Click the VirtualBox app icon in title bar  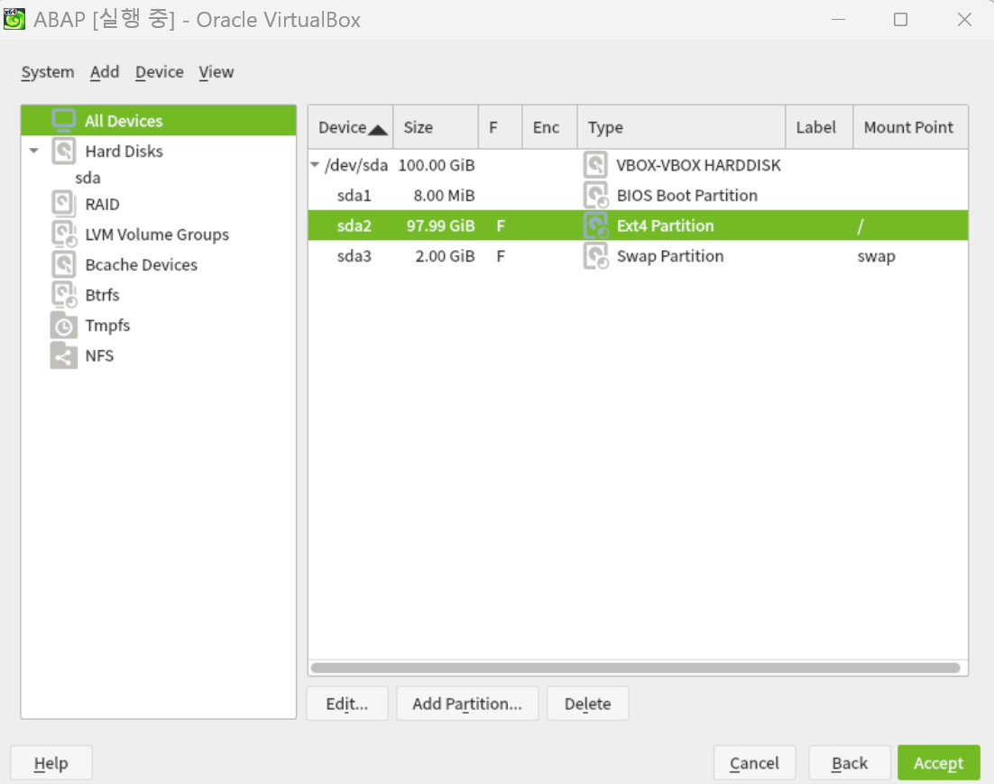(x=14, y=19)
